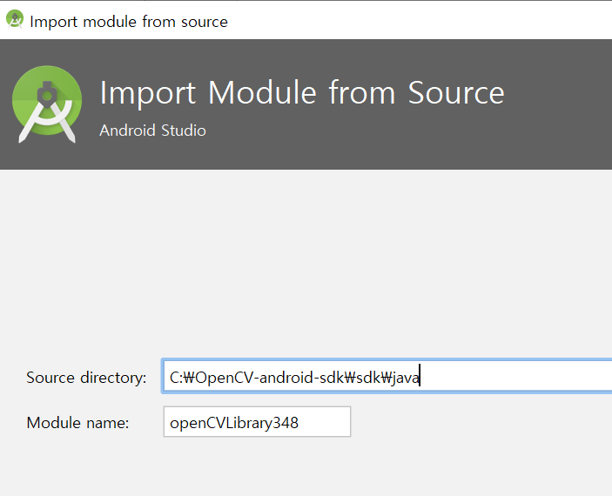Click the 'Import module from source' window title

coord(129,22)
